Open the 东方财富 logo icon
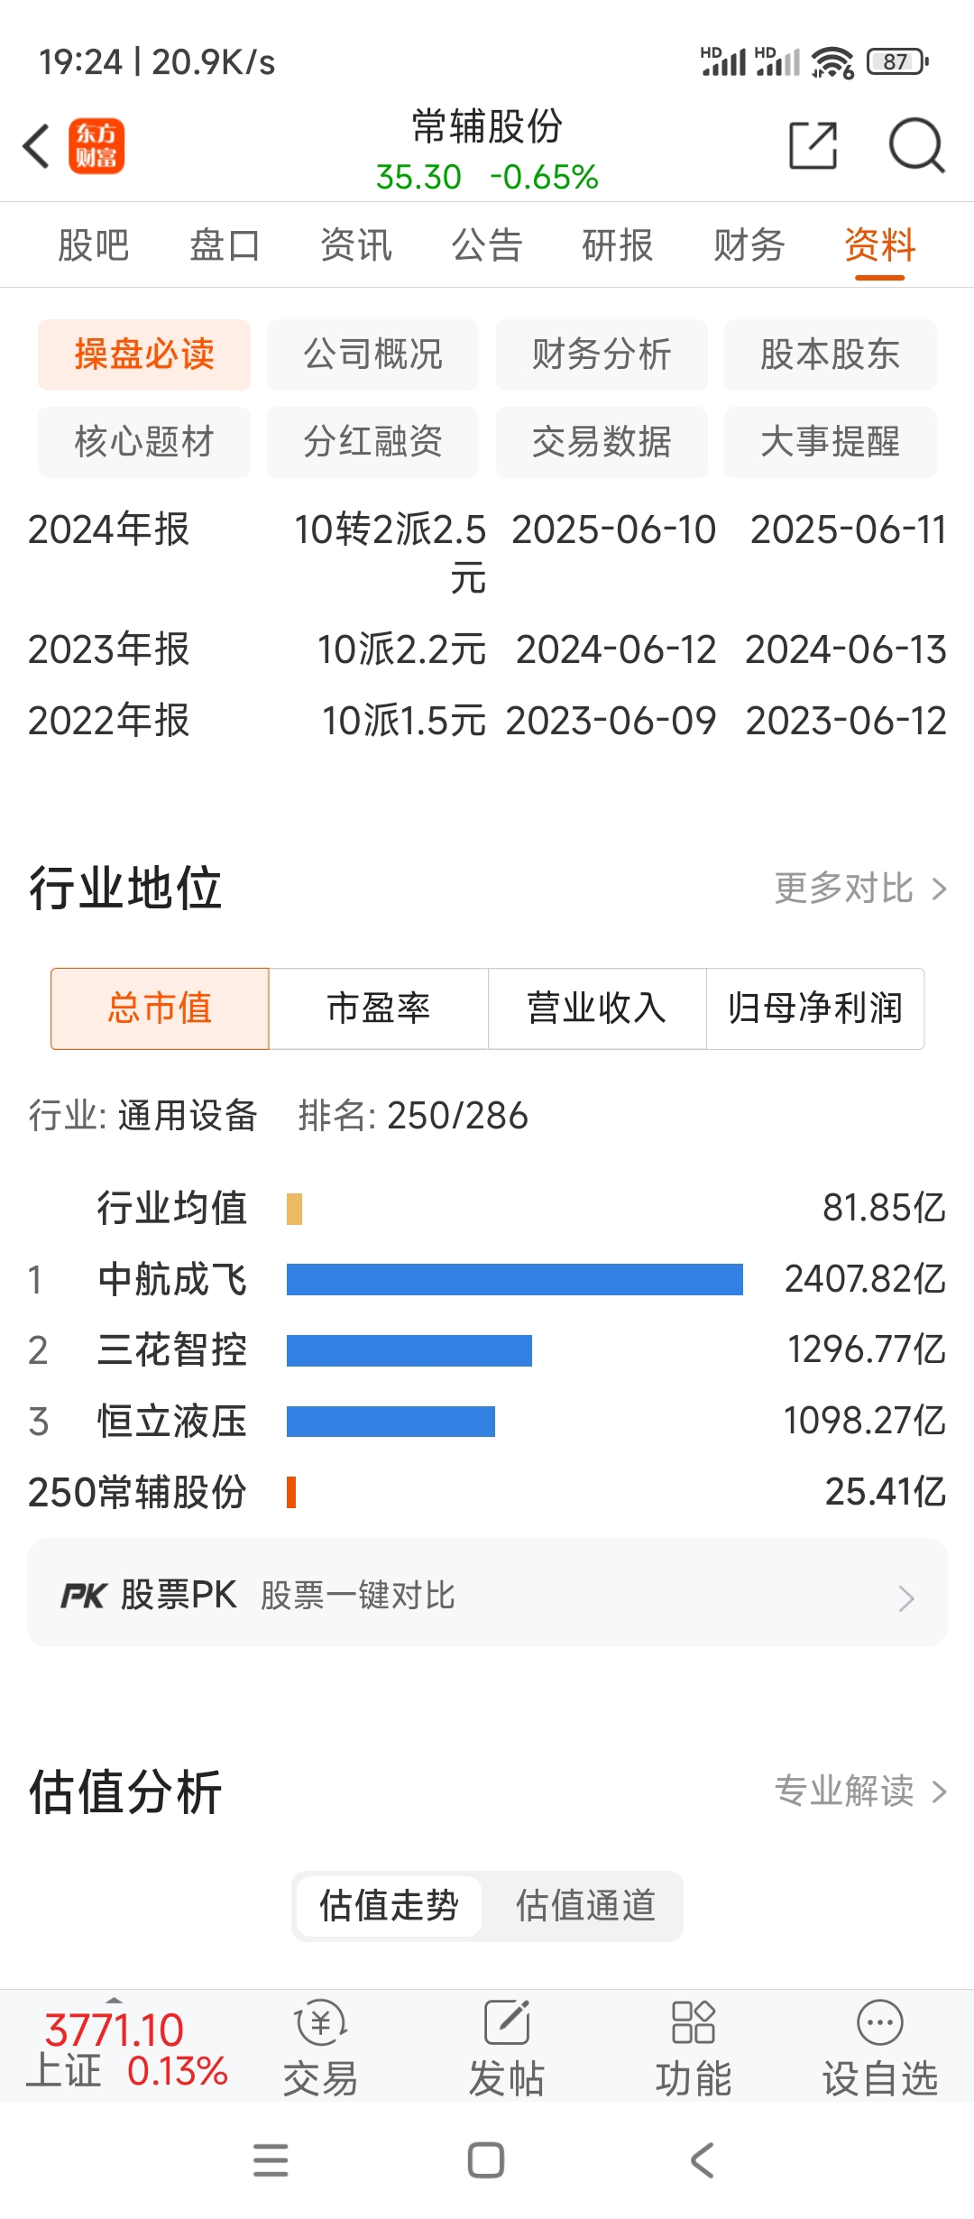The width and height of the screenshot is (974, 2219). 96,146
